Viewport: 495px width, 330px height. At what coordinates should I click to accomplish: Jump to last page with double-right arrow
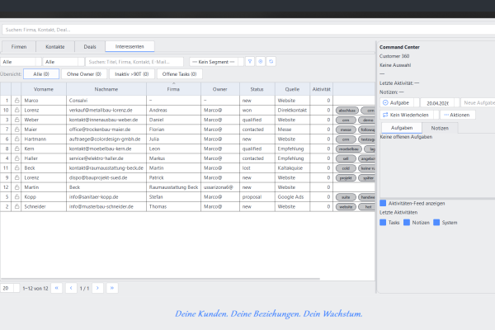point(112,288)
